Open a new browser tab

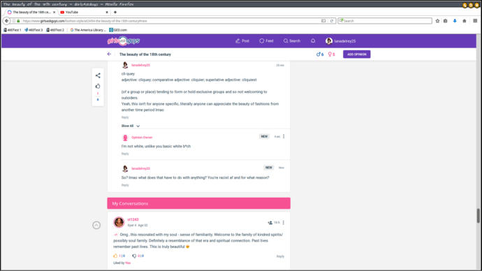(x=115, y=13)
